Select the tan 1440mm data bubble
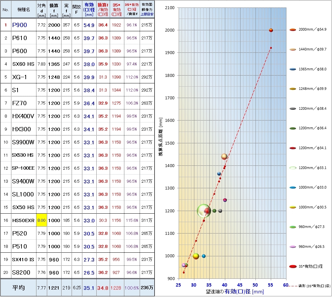The height and width of the screenshot is (297, 332). coord(224,157)
